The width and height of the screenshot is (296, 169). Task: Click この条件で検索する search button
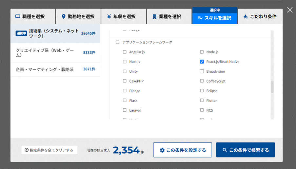(245, 150)
